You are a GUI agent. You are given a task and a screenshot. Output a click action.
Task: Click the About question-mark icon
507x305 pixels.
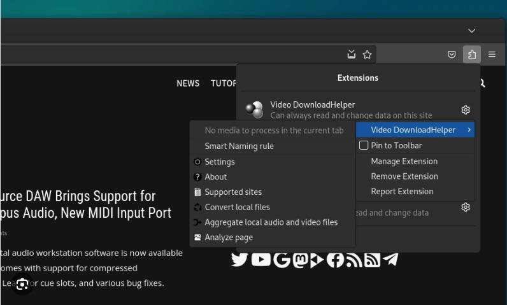(x=197, y=177)
